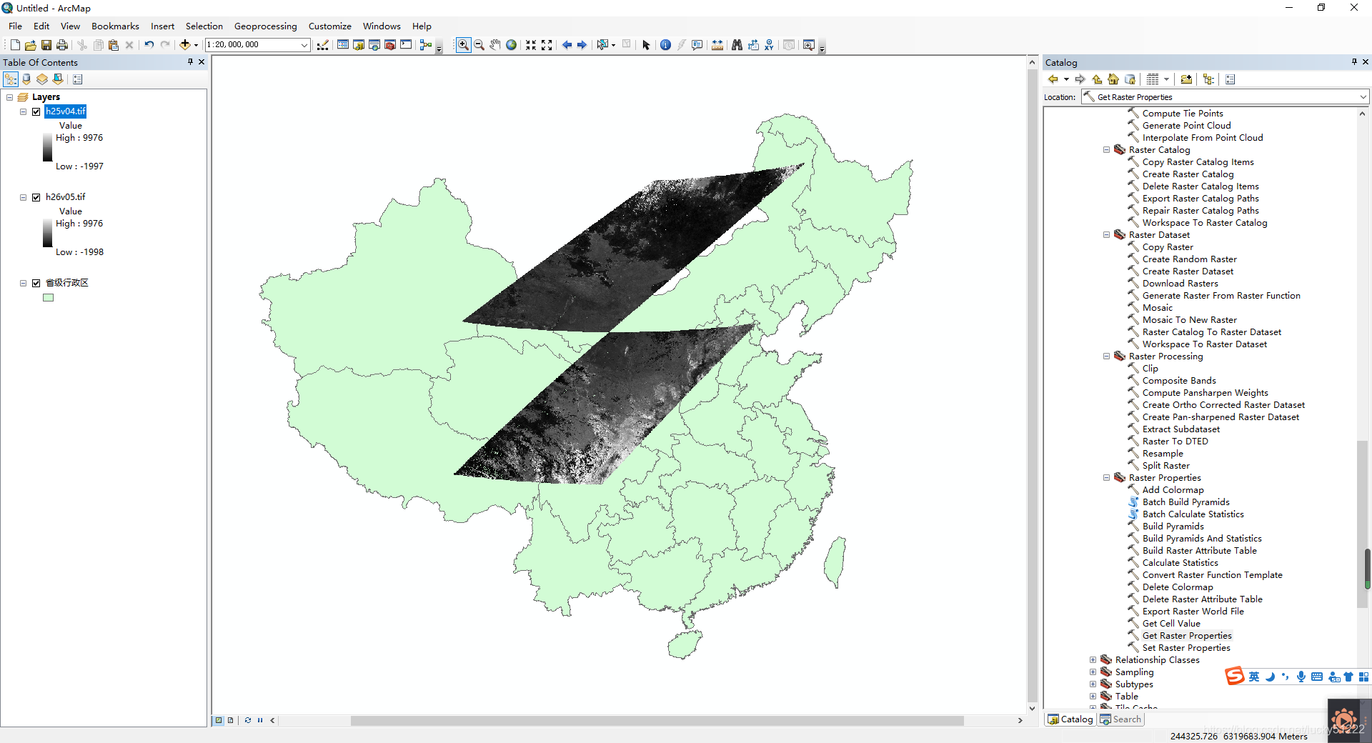The image size is (1372, 743).
Task: Open the Go To XY tool
Action: [x=770, y=44]
